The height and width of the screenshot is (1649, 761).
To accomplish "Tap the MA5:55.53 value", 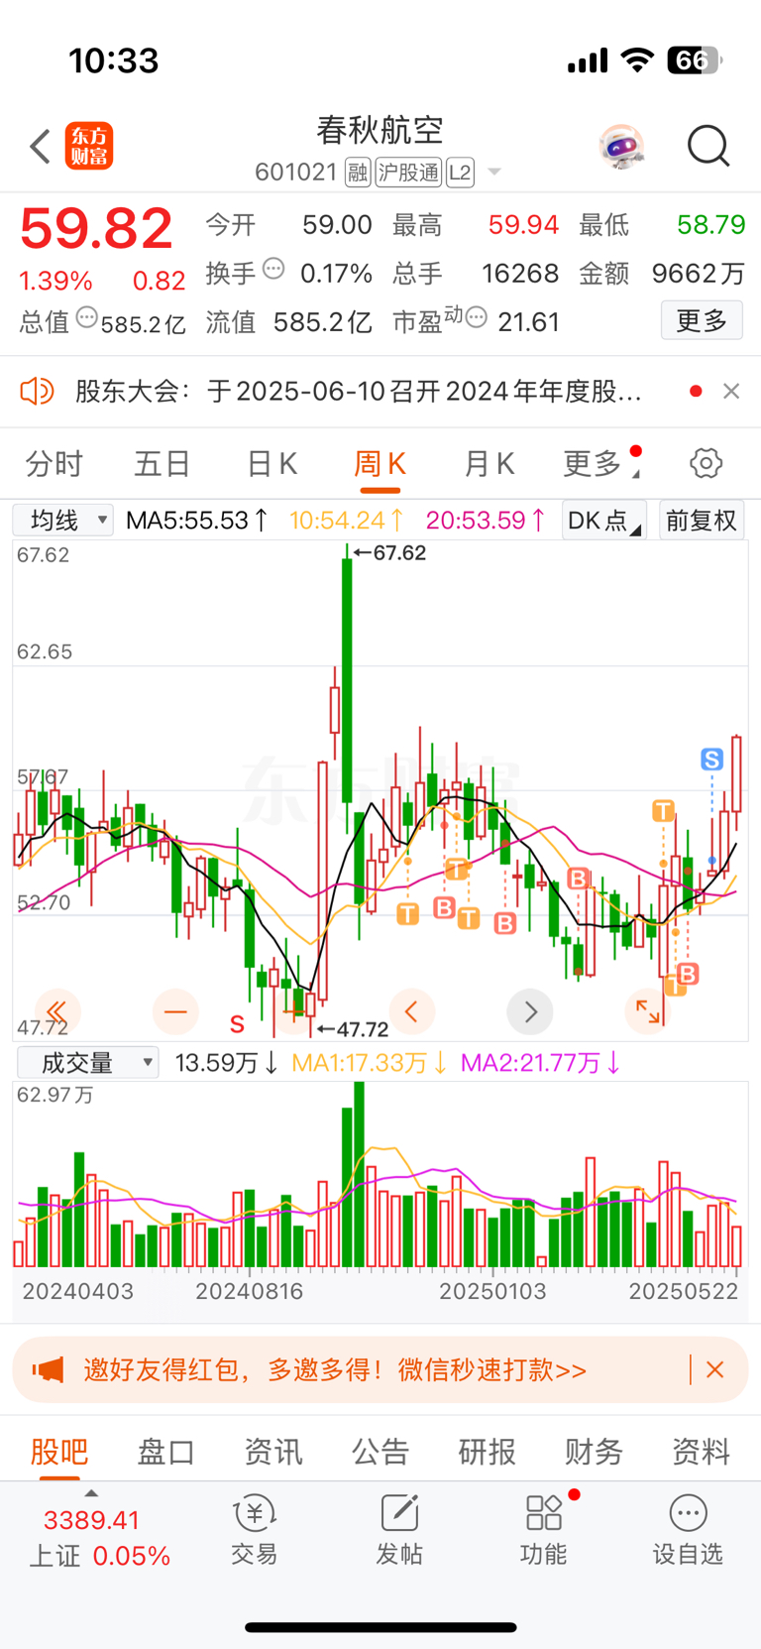I will [x=197, y=521].
